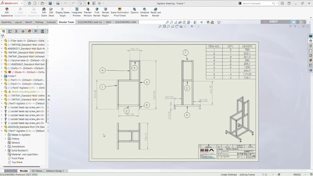Expand the Folder1 tree item
The height and width of the screenshot is (176, 313).
tap(2, 76)
